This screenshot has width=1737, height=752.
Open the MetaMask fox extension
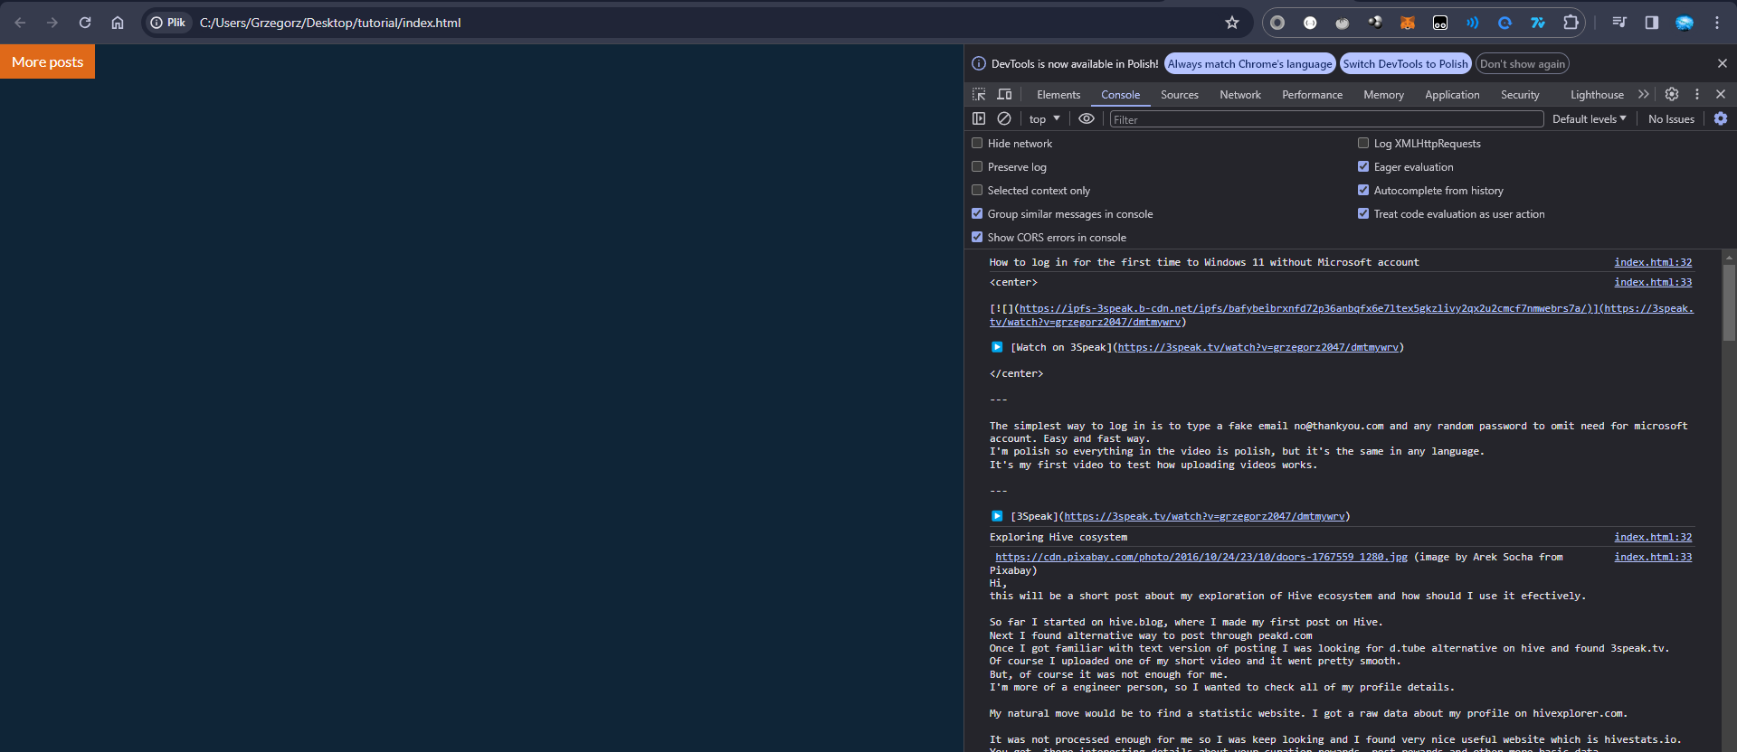[x=1408, y=23]
